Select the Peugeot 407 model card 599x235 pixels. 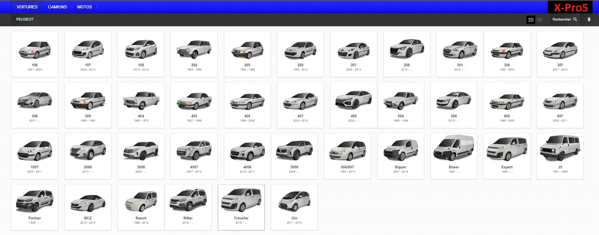point(300,105)
